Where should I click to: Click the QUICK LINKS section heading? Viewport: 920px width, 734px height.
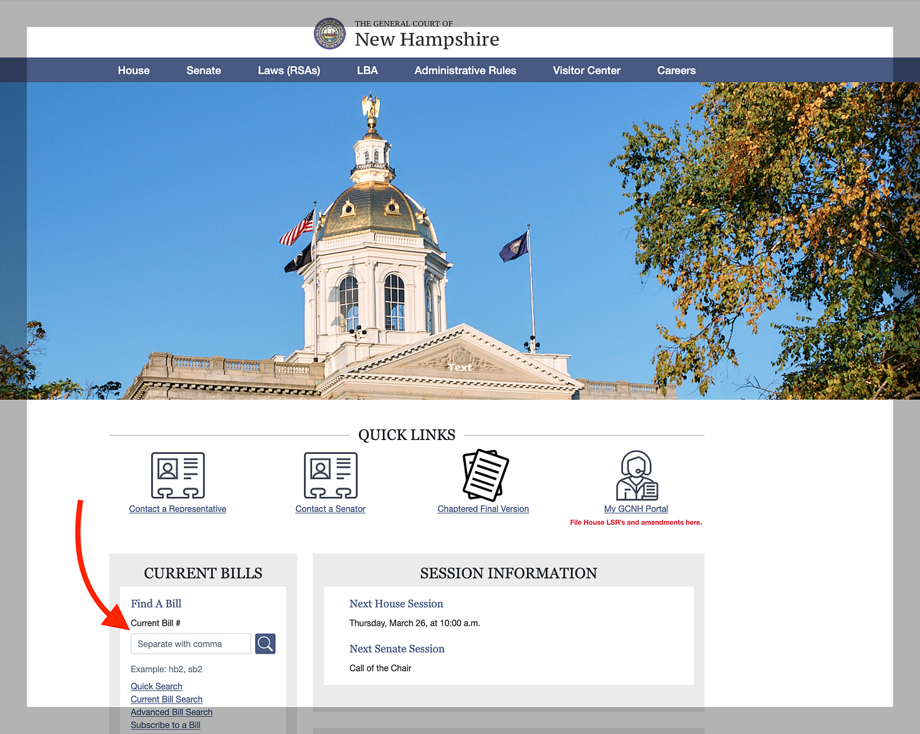407,435
